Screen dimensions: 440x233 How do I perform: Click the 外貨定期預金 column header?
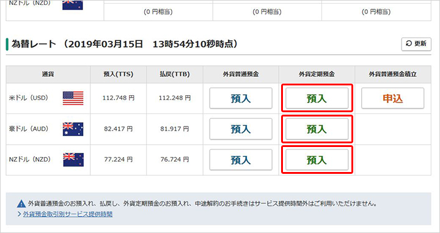point(317,74)
